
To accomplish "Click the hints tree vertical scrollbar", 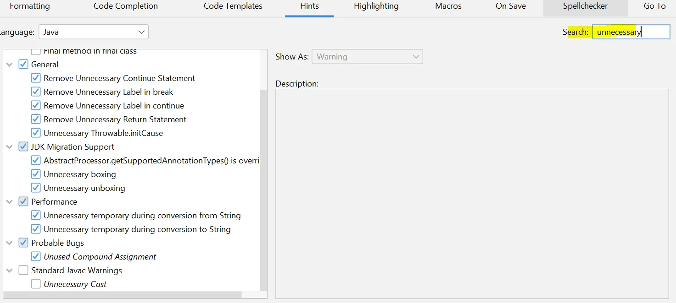I will click(263, 183).
